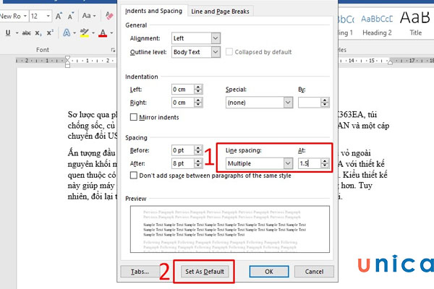
Task: Apply yellow text highlight color
Action: click(x=84, y=33)
